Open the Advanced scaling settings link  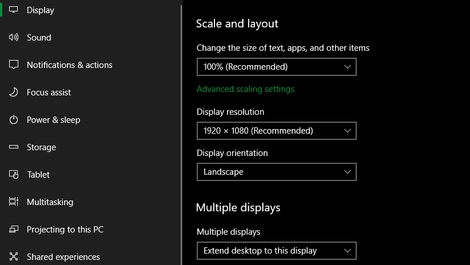point(245,89)
